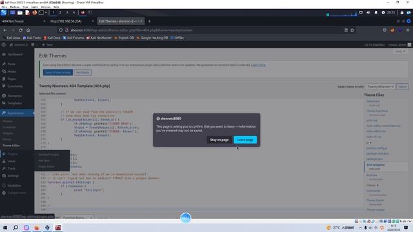
Task: Open the VirtualBox Machine menu
Action: [14, 7]
